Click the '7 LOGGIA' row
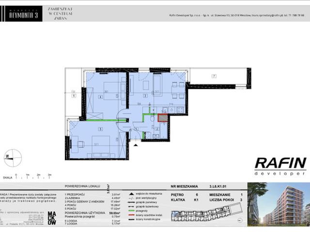310x232 pixels. point(93,224)
